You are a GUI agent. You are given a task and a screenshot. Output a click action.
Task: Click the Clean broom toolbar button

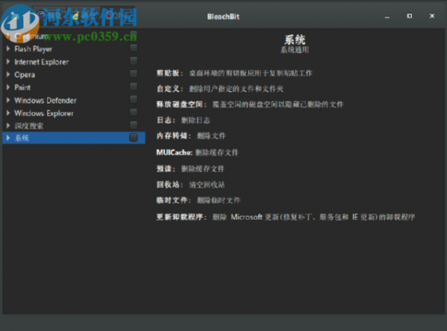[83, 16]
